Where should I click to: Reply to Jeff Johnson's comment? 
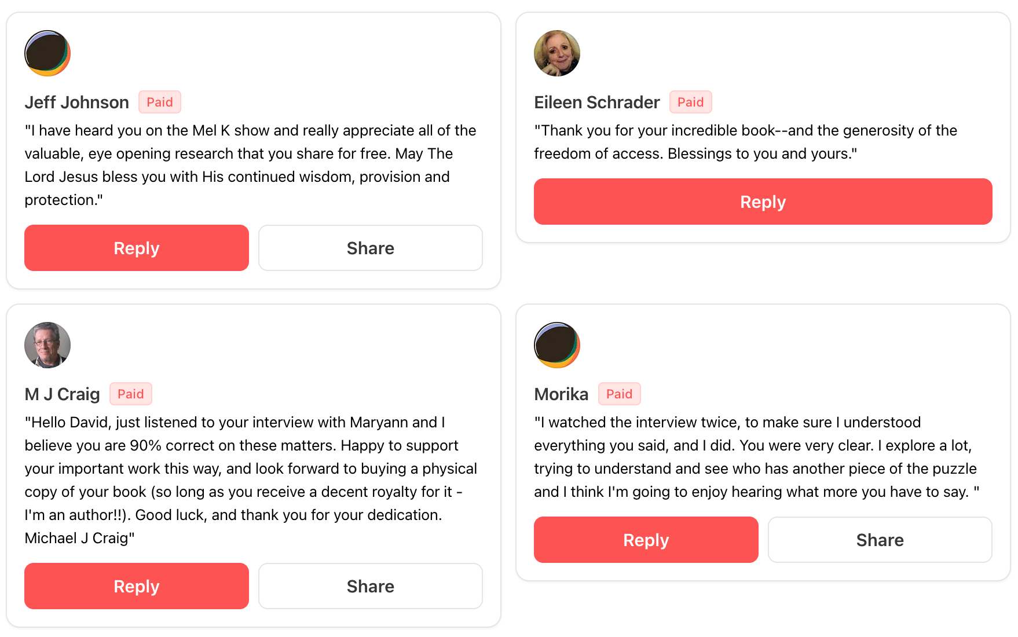coord(137,248)
